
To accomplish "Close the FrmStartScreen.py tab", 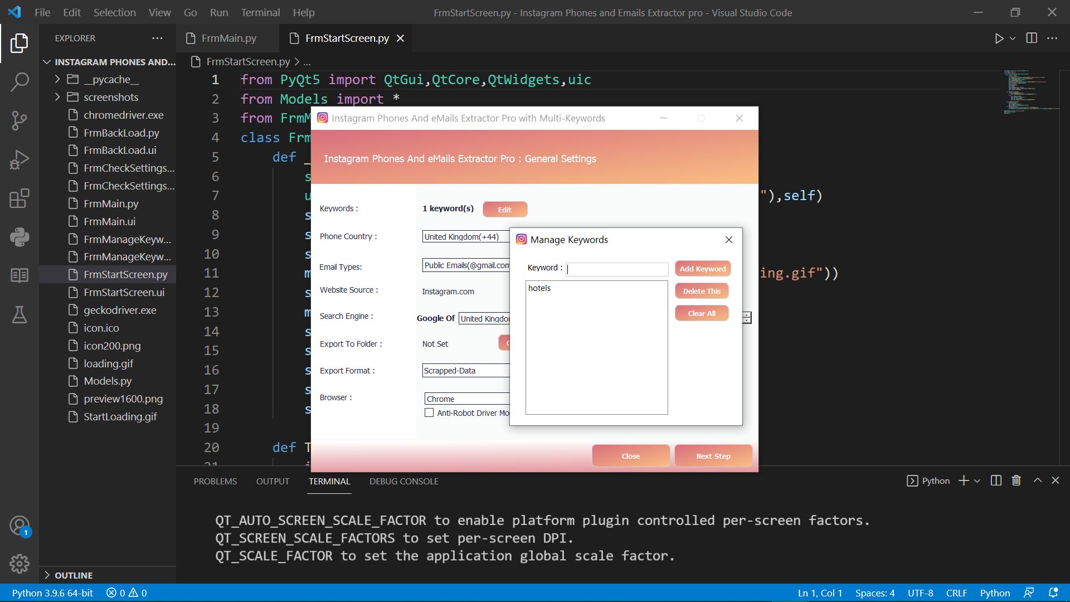I will coord(400,38).
